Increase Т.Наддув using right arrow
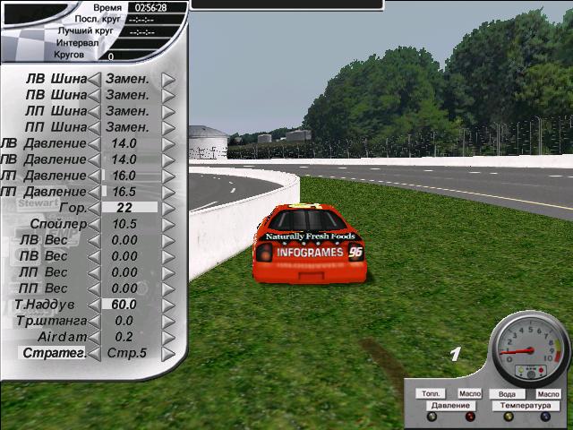This screenshot has width=573, height=430. (167, 305)
